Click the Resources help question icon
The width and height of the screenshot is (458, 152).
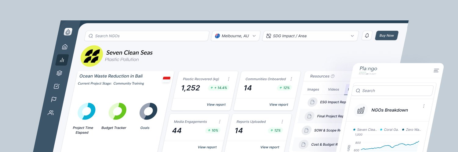[x=333, y=76]
